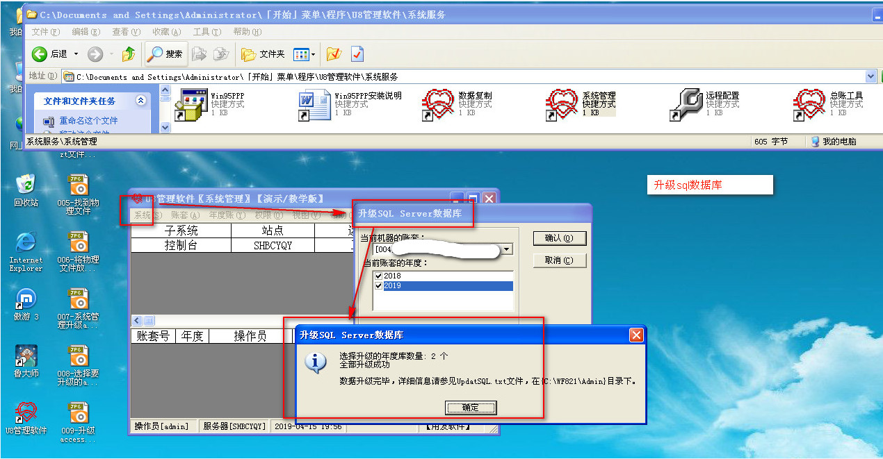Open the 系统管理 shortcut icon
883x459 pixels.
coord(562,104)
